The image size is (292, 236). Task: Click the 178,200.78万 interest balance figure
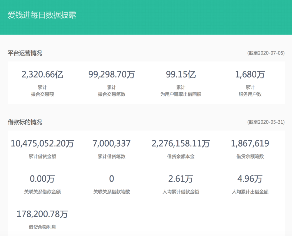(x=42, y=214)
